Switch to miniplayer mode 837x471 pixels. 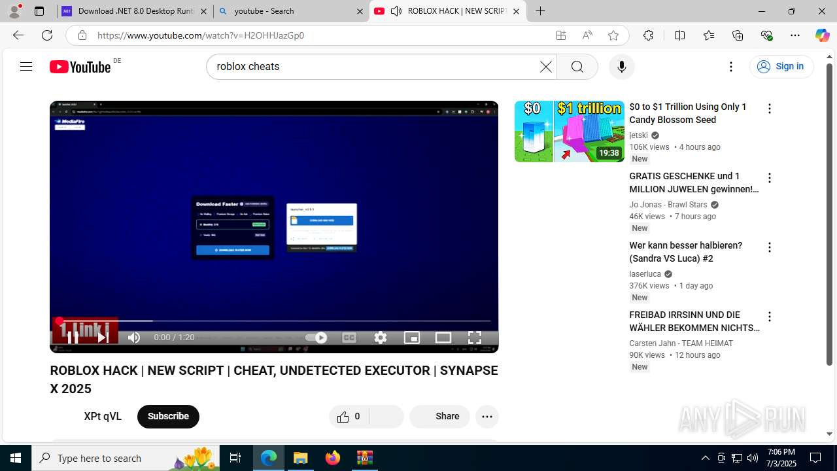tap(412, 338)
